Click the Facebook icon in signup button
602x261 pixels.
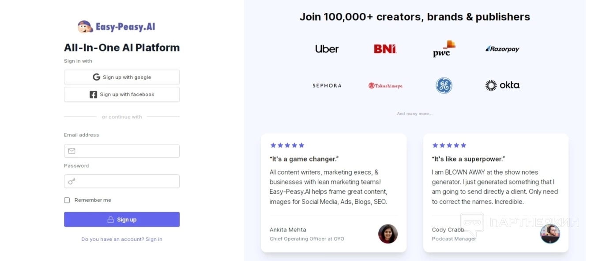[94, 95]
